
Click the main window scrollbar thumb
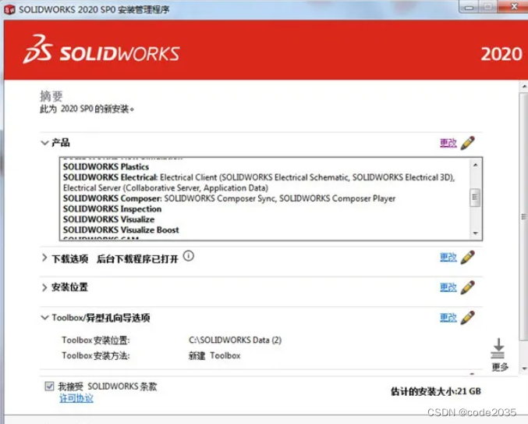[x=523, y=217]
